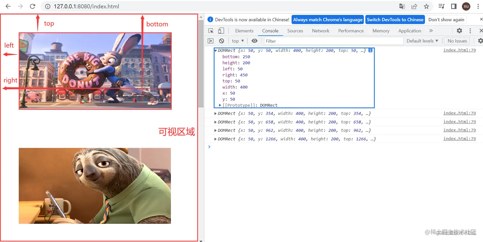This screenshot has height=242, width=483.
Task: Click Always match Chrome's language
Action: [x=328, y=19]
